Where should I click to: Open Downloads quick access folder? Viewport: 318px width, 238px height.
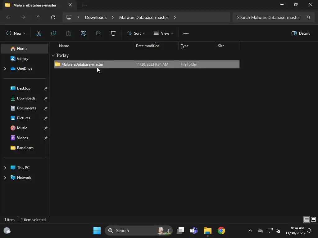[25, 98]
